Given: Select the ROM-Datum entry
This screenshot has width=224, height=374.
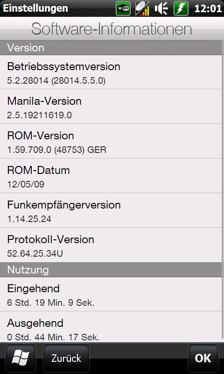Looking at the screenshot, I should [111, 176].
